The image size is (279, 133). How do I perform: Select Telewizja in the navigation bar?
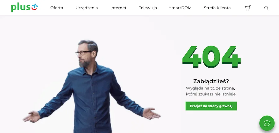coord(148,8)
